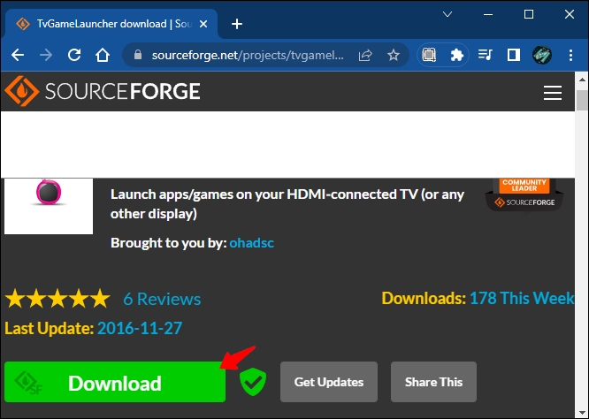Viewport: 589px width, 419px height.
Task: Open the SourceForge hamburger menu
Action: pyautogui.click(x=553, y=93)
